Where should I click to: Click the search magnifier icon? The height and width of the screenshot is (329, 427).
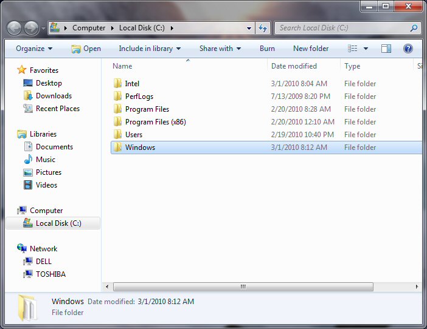coord(414,28)
